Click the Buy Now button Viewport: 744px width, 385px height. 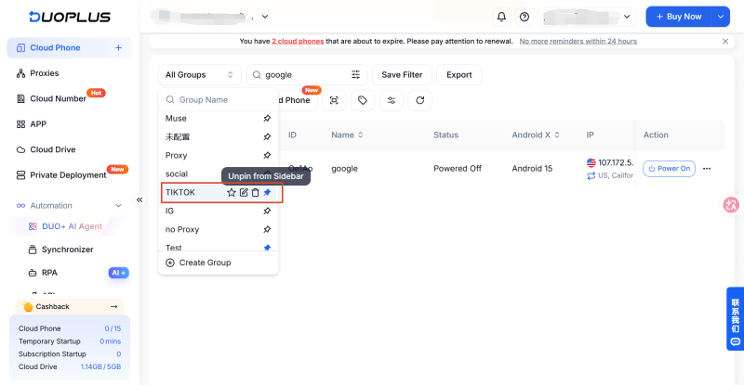[x=679, y=17]
